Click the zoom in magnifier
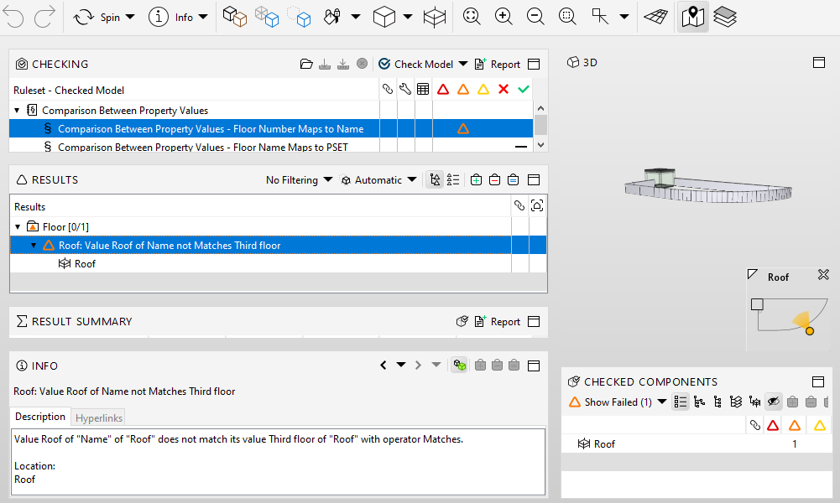The height and width of the screenshot is (503, 840). tap(503, 17)
